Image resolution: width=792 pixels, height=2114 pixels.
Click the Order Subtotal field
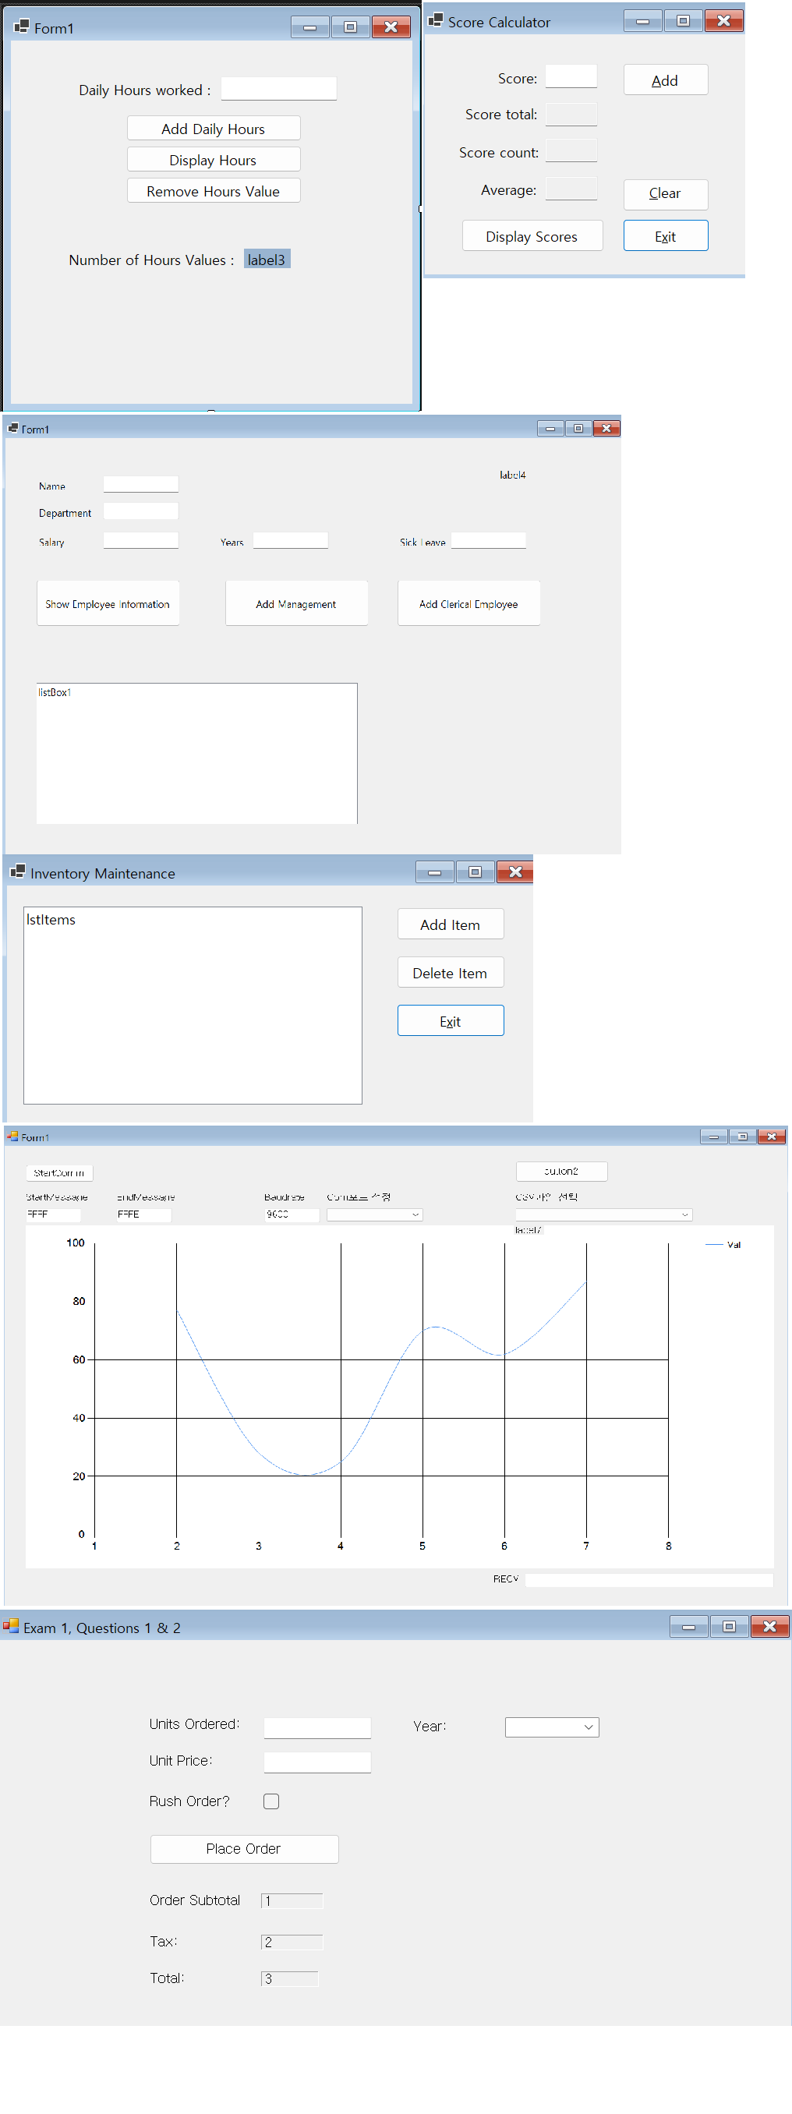coord(292,1900)
